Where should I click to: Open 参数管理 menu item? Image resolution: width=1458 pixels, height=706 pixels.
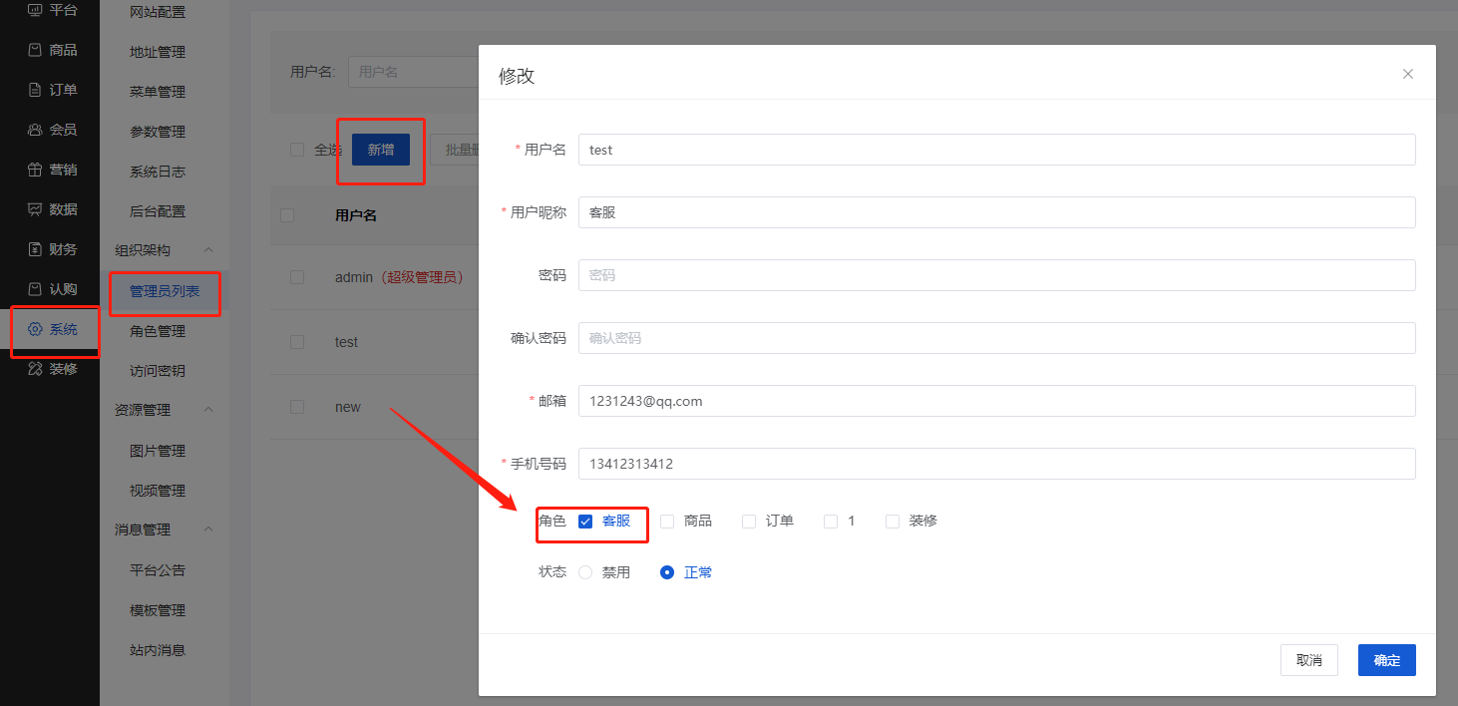coord(158,132)
